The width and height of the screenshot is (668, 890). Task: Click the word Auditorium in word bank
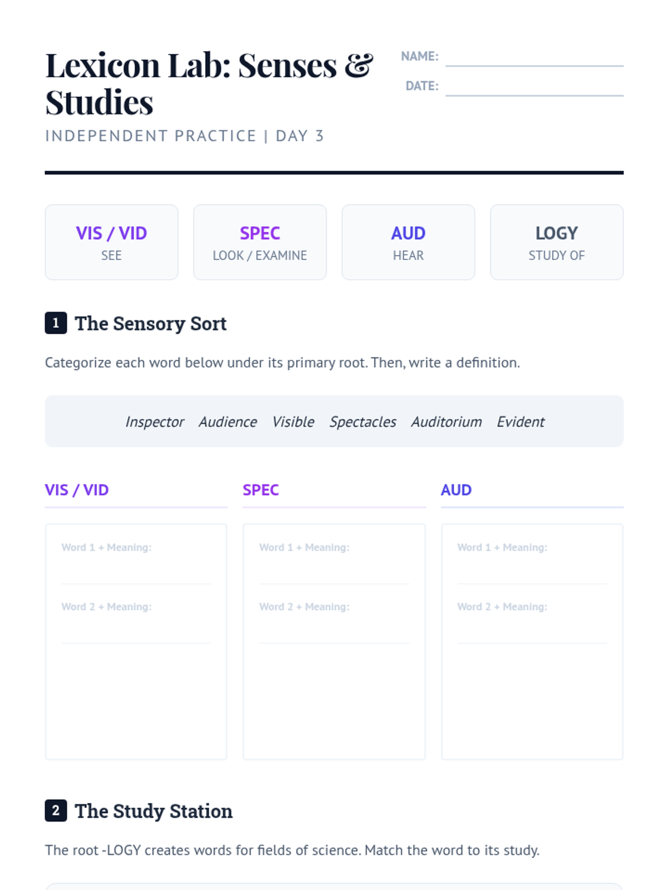(446, 422)
